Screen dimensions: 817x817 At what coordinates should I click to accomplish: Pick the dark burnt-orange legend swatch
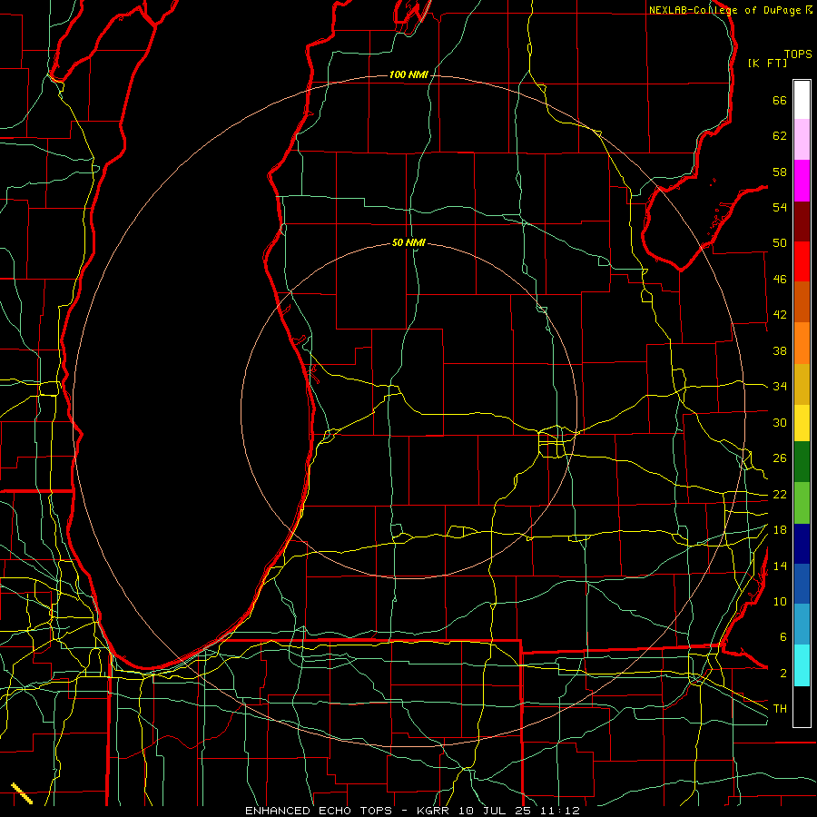coord(802,301)
